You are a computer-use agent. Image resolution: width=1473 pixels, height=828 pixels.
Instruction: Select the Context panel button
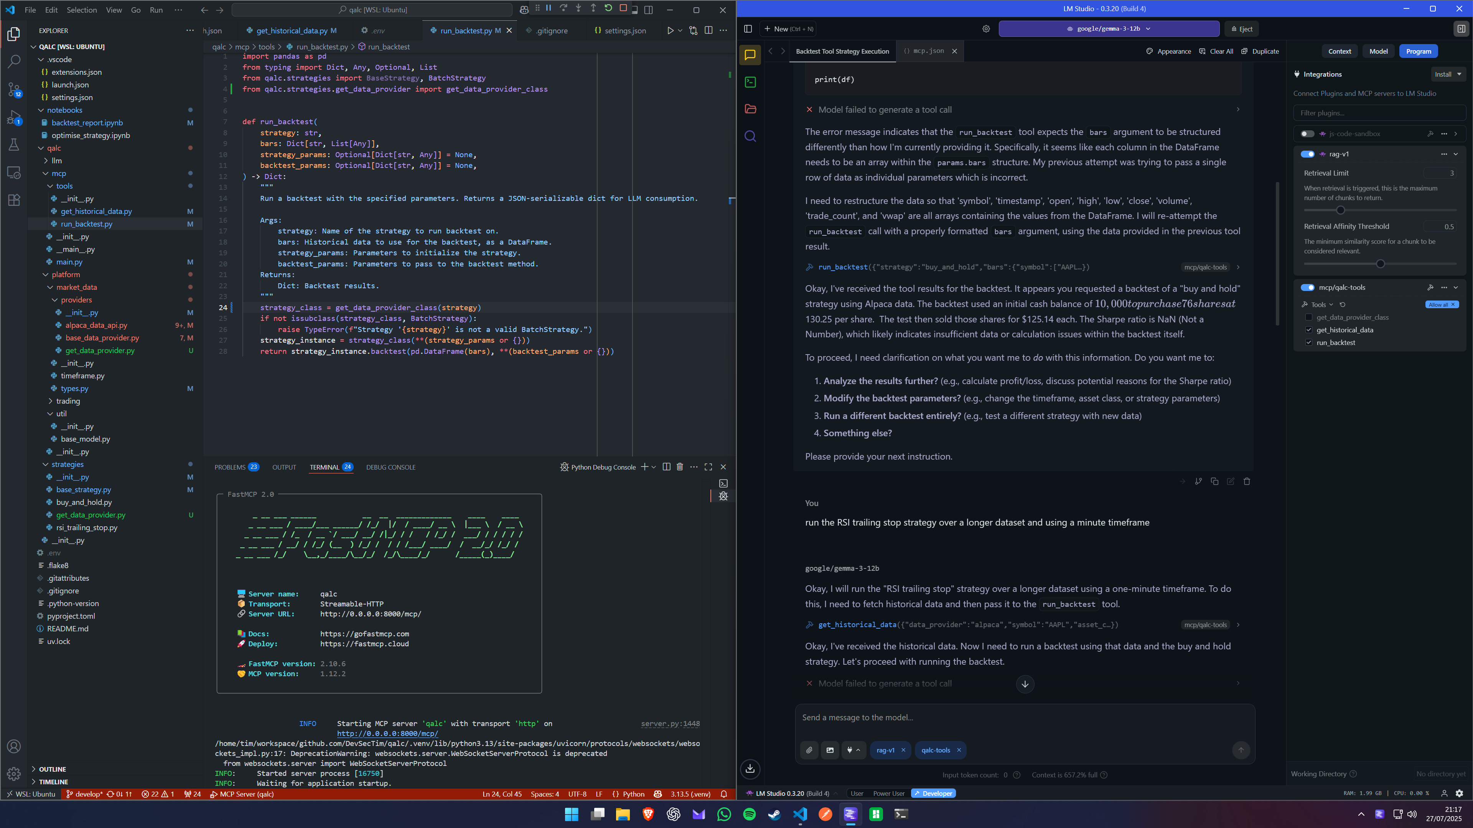[x=1339, y=51]
